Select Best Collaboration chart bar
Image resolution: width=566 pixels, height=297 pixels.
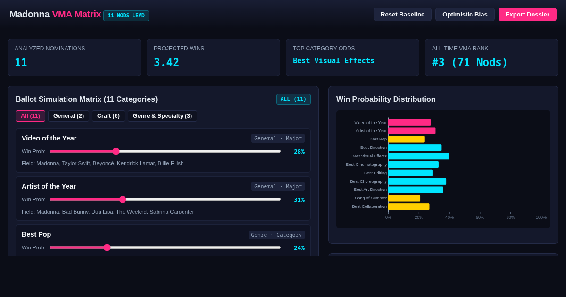coord(409,206)
